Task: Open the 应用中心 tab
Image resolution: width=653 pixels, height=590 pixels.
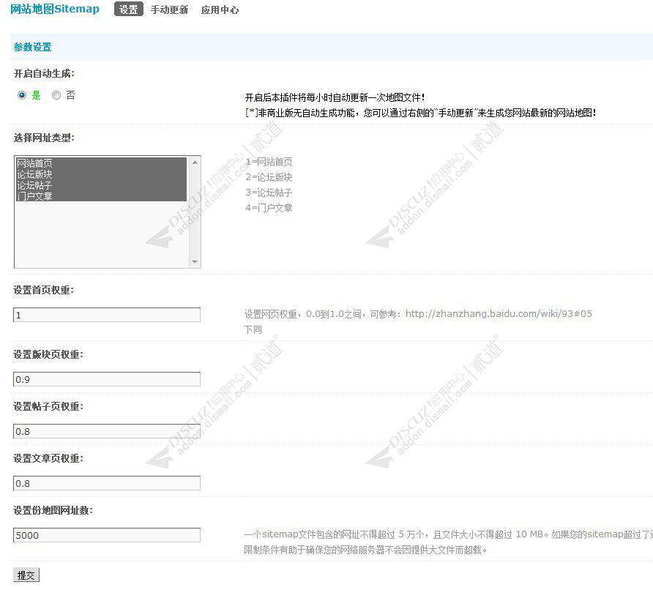Action: (x=220, y=10)
